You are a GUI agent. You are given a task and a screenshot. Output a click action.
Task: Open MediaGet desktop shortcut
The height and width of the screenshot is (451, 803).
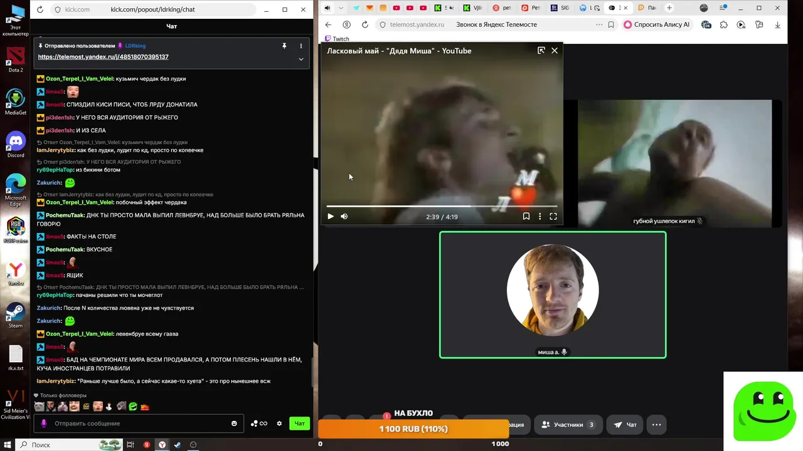coord(16,103)
